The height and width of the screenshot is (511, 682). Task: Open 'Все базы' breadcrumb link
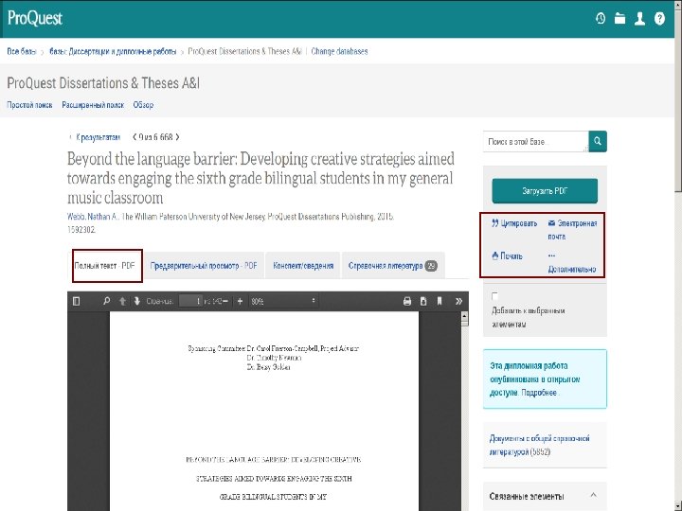21,51
